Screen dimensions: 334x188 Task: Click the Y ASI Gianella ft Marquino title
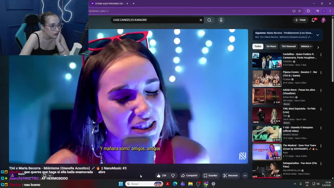point(298,129)
